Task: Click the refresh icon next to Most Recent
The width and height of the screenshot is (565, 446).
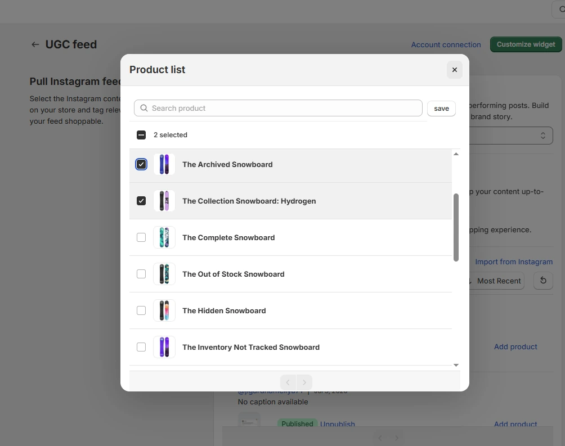Action: pyautogui.click(x=543, y=281)
